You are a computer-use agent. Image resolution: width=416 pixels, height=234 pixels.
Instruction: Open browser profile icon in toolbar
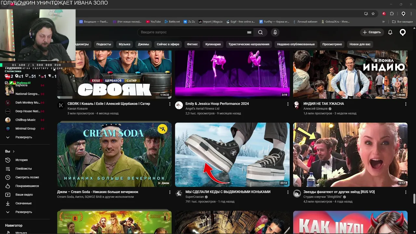(403, 14)
